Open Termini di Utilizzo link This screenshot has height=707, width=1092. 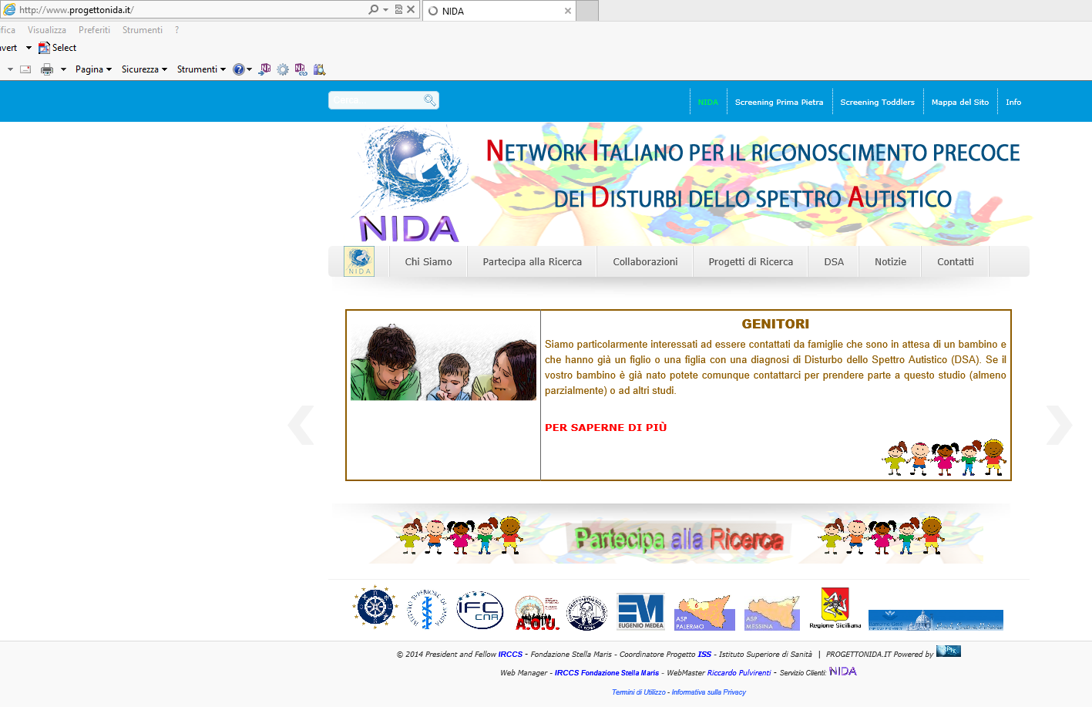pos(638,692)
